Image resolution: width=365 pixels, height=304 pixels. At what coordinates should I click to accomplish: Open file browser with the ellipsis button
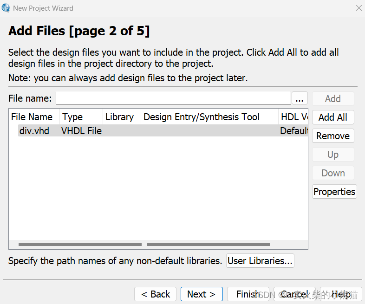tap(300, 98)
